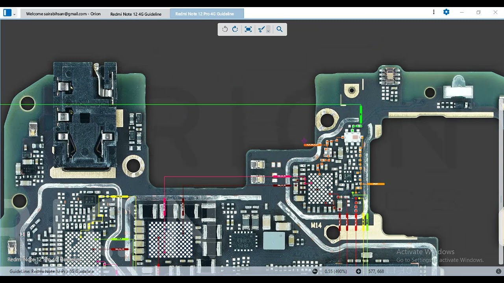
Task: Open the three-dot more options menu
Action: (x=434, y=12)
